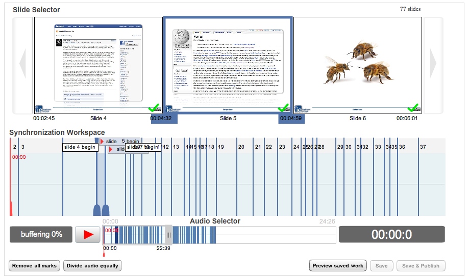Select the Slide 5 Wikipedia thumbnail

coord(228,65)
